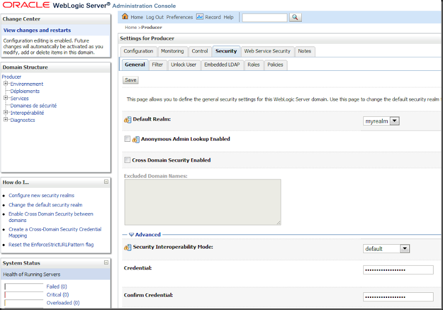Click Configure new security realms link
The image size is (443, 310).
41,195
